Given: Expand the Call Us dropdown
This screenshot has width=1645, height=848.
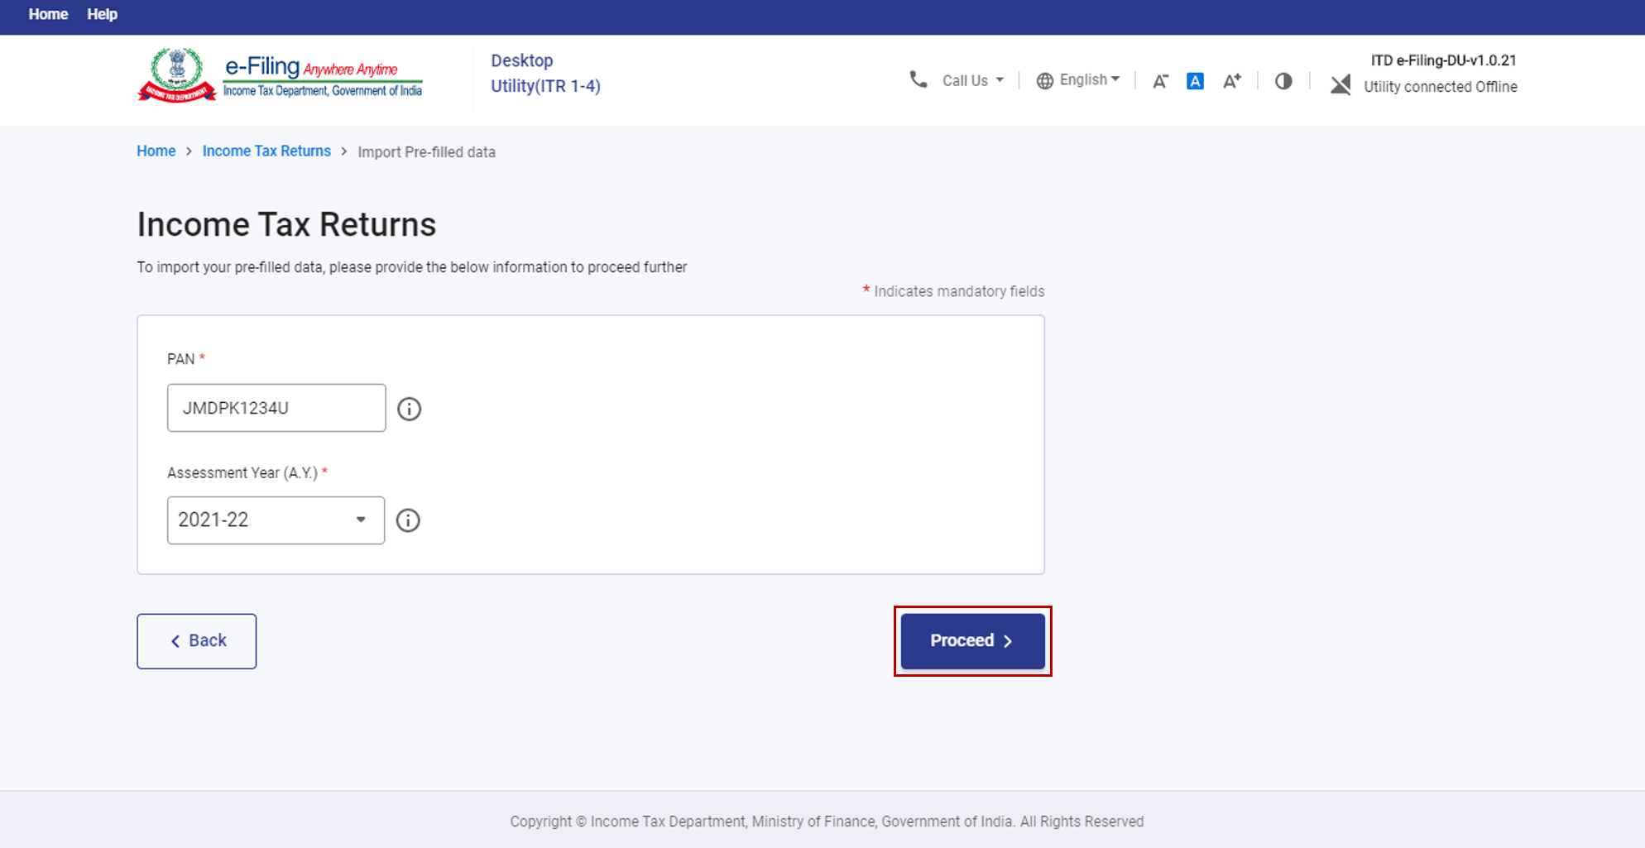Looking at the screenshot, I should tap(973, 80).
